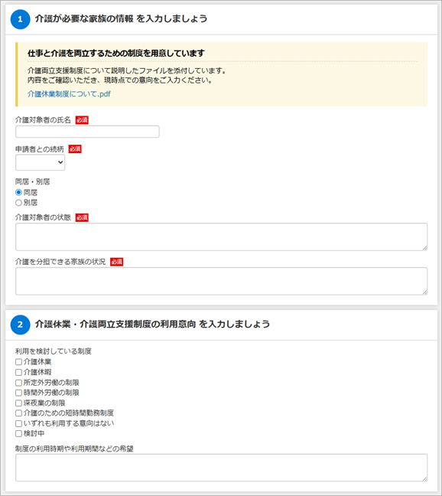Screen dimensions: 442x496
Task: Click the 制度の利用時期や利用期間などの希望 text area
Action: [x=221, y=468]
